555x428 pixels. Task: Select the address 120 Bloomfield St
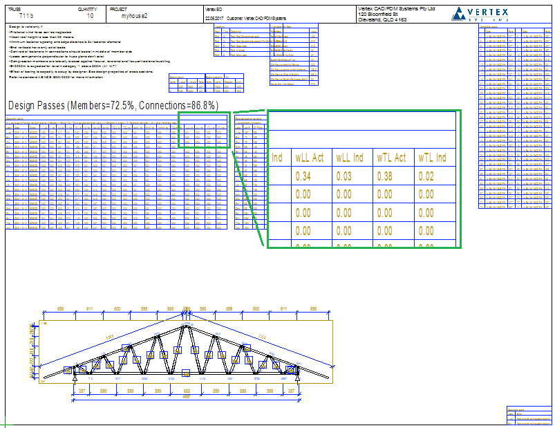[x=377, y=14]
